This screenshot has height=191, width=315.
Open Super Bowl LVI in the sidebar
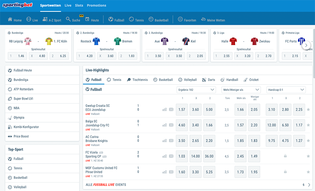42,99
